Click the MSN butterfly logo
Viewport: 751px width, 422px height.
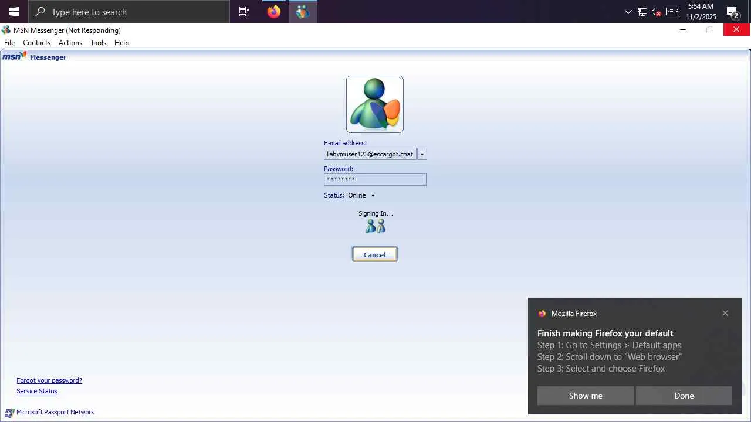pyautogui.click(x=15, y=56)
